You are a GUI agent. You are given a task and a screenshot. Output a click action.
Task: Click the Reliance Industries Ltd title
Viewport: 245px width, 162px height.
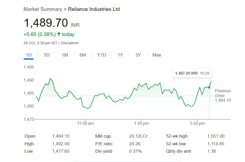pos(94,9)
